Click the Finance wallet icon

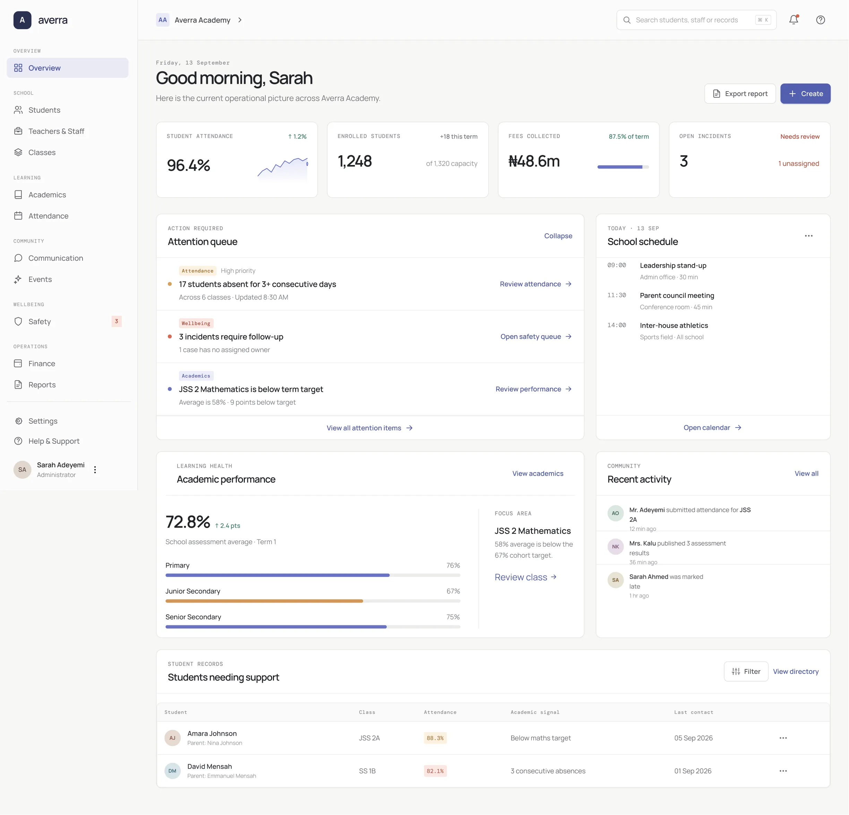point(18,364)
